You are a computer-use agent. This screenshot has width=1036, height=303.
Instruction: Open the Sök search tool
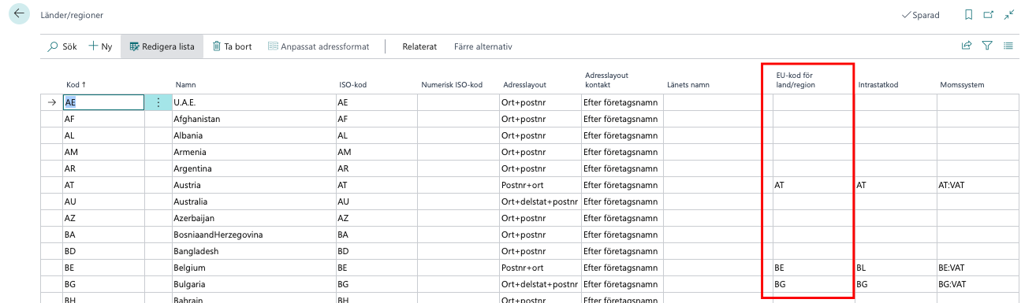[x=62, y=46]
